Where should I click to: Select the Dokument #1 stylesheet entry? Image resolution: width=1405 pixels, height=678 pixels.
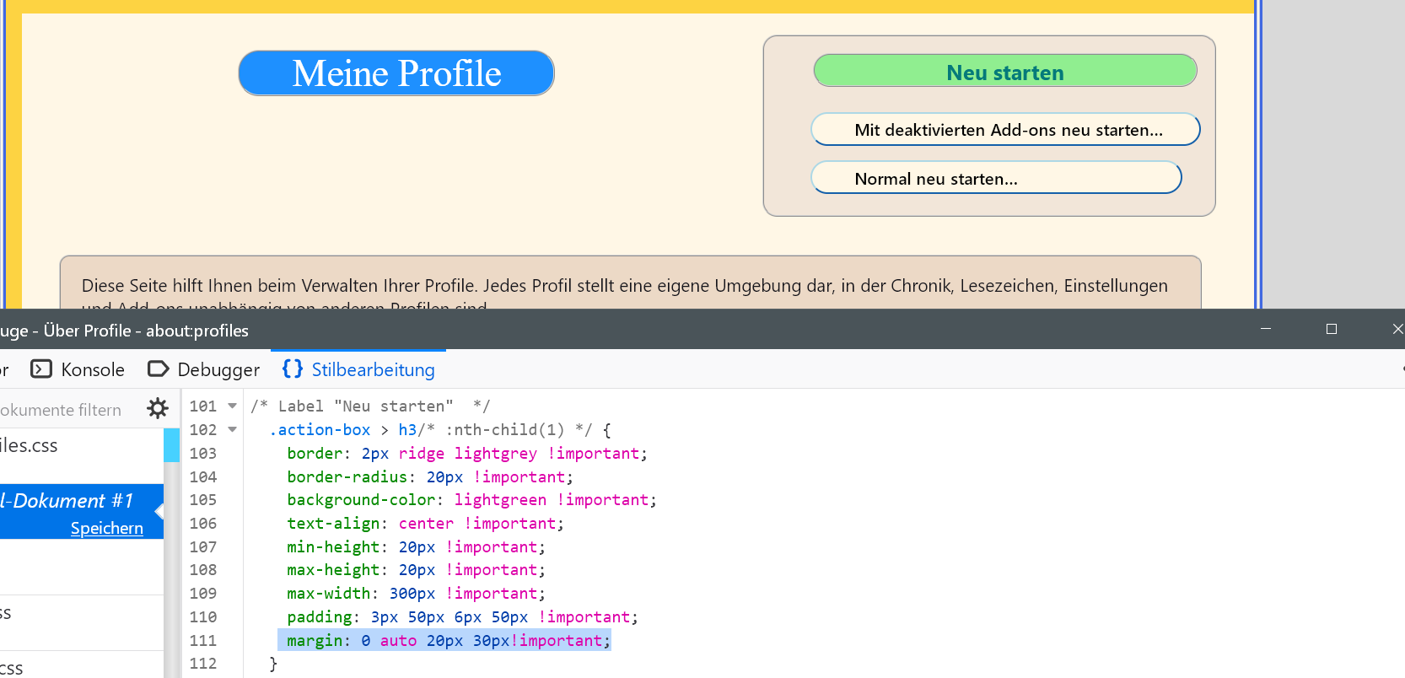[x=67, y=501]
